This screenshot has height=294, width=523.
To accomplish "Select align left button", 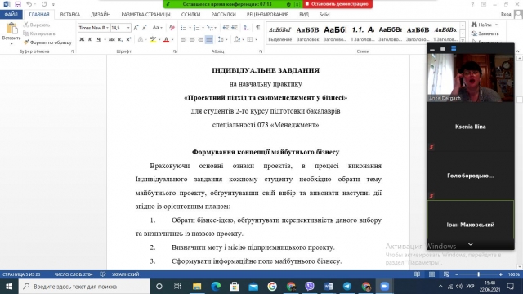I will click(x=183, y=40).
